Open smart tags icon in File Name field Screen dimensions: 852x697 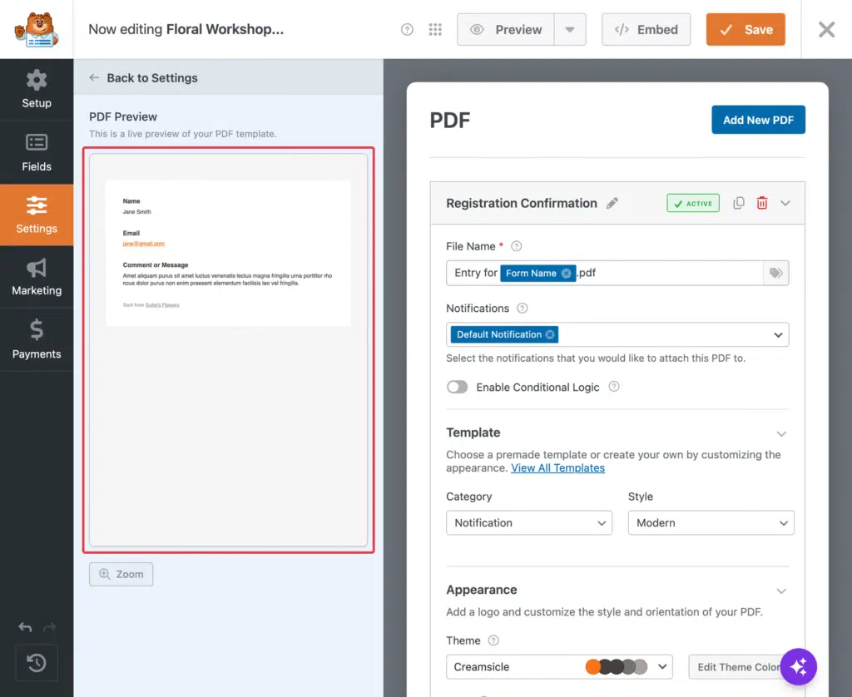click(776, 273)
